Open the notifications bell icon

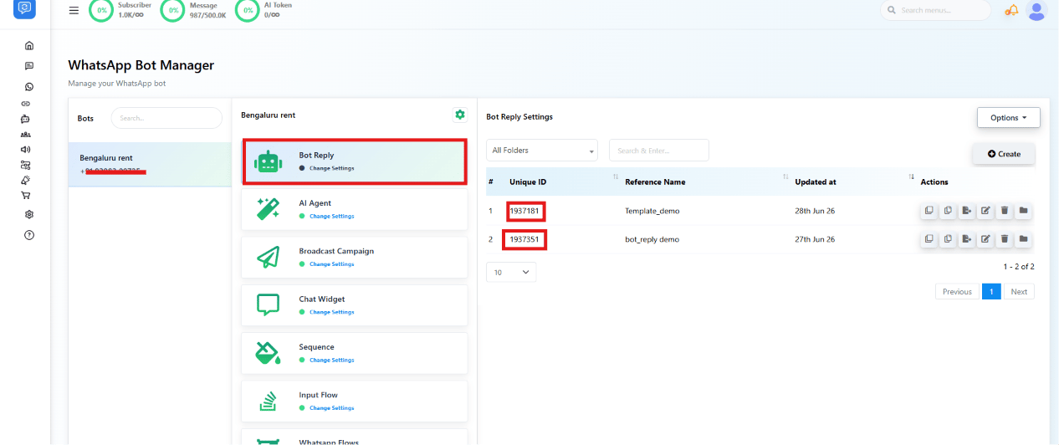pyautogui.click(x=1011, y=10)
